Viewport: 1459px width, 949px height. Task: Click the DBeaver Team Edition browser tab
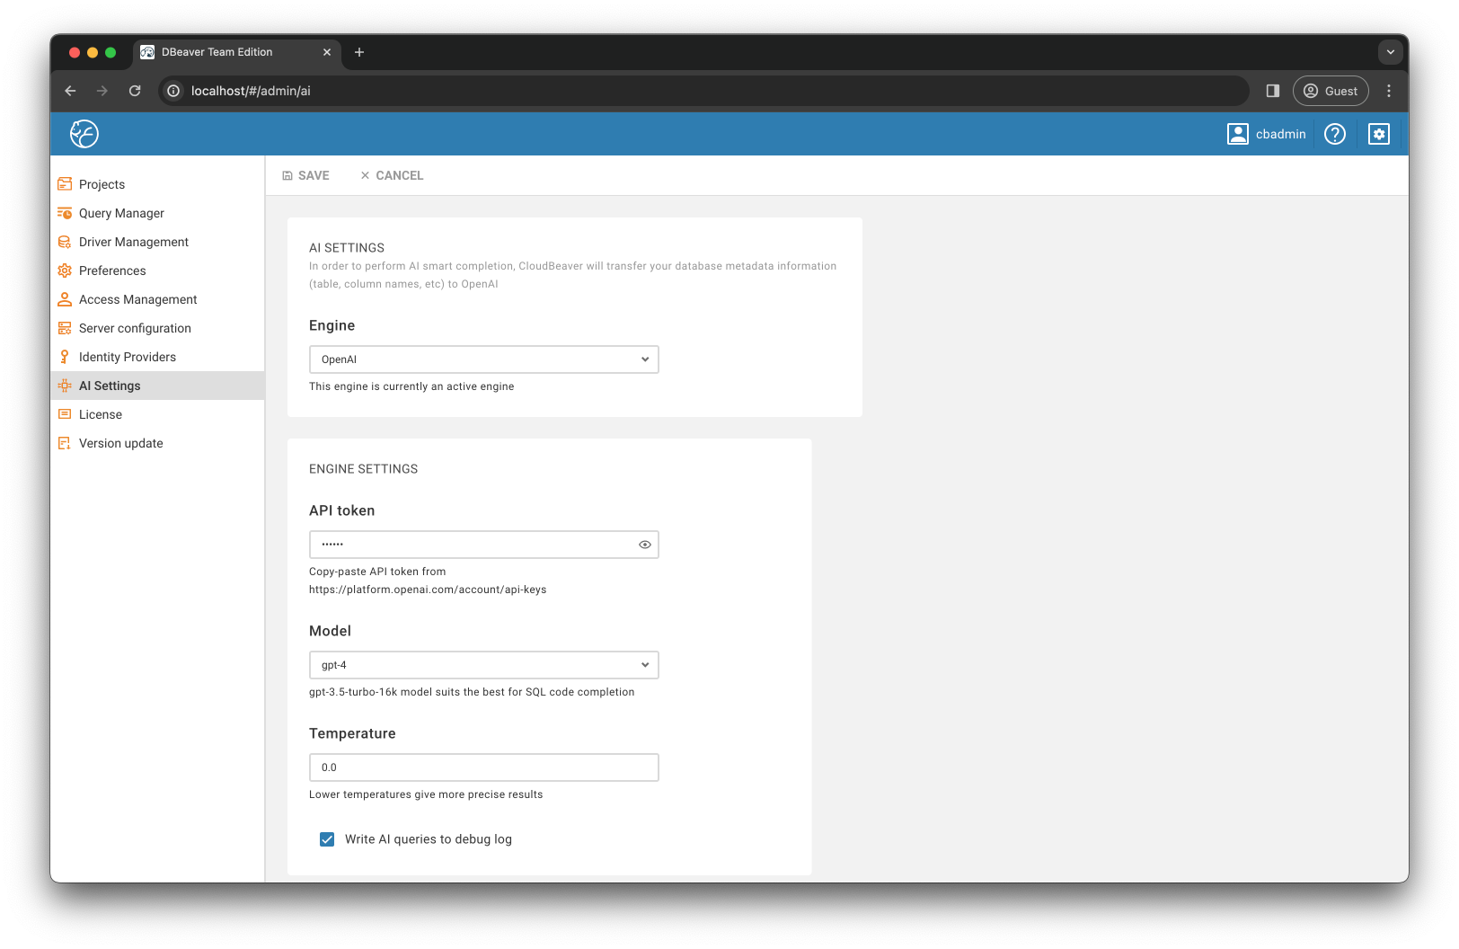click(x=237, y=52)
